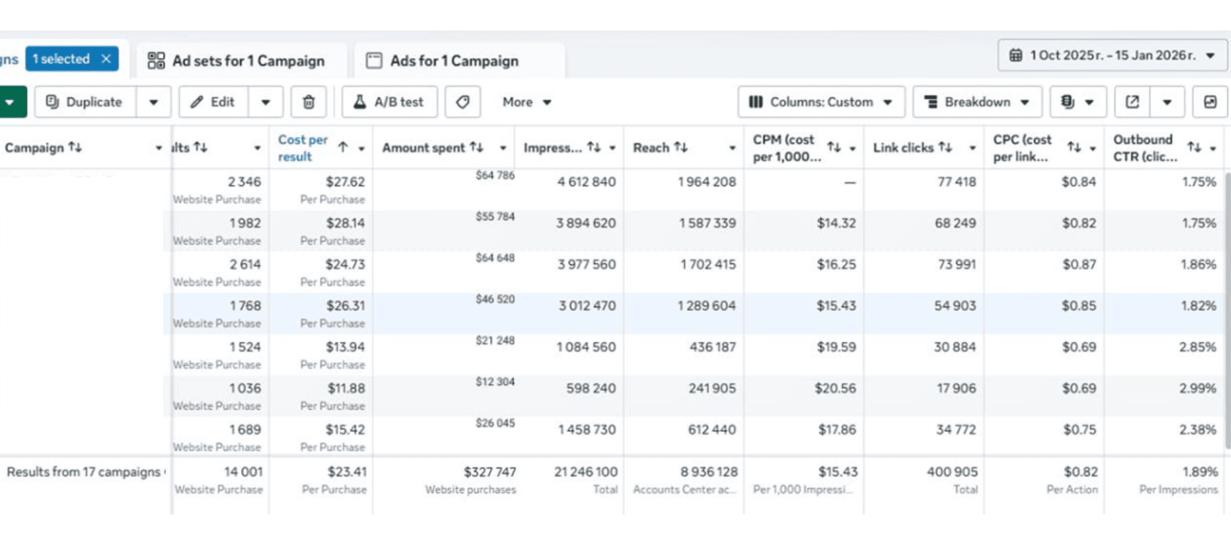Switch to Ad sets for 1 Campaign tab
Screen dimensions: 1231x545
coord(237,60)
